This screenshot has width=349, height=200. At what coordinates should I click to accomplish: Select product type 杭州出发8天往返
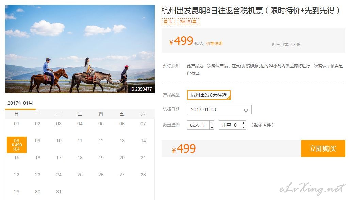[209, 95]
